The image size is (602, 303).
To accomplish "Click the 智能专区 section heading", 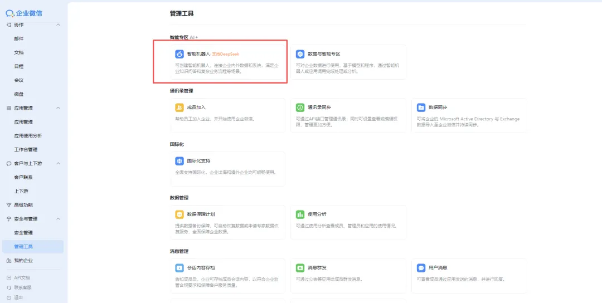I will [179, 37].
